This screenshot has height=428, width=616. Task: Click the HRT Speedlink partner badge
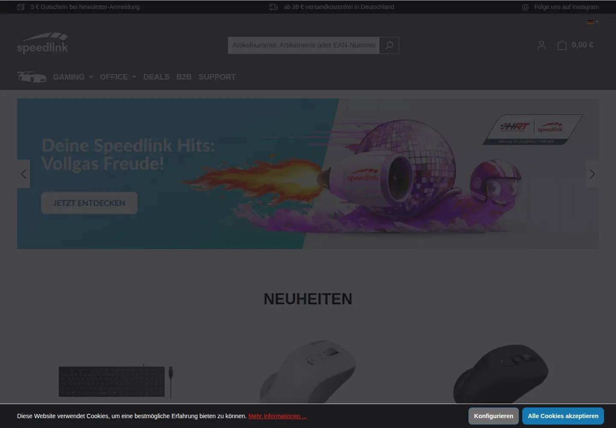tap(533, 129)
